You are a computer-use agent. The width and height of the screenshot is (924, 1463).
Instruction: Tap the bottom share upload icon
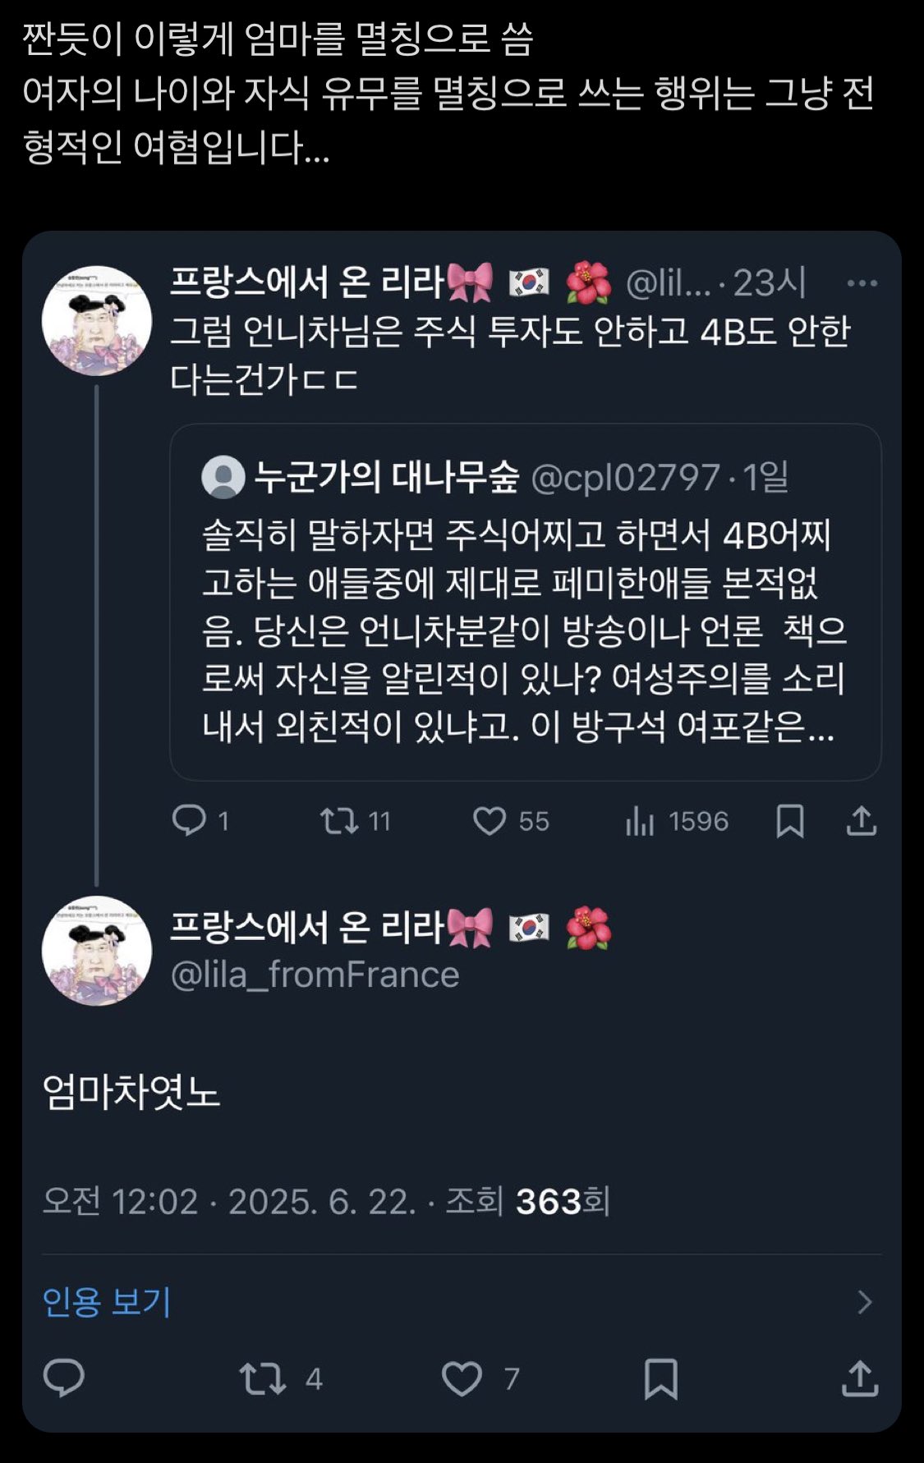tap(860, 1378)
